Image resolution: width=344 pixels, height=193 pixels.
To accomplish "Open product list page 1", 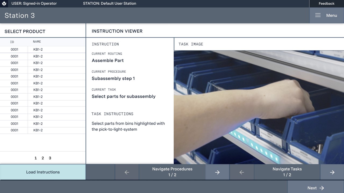I will [x=35, y=158].
